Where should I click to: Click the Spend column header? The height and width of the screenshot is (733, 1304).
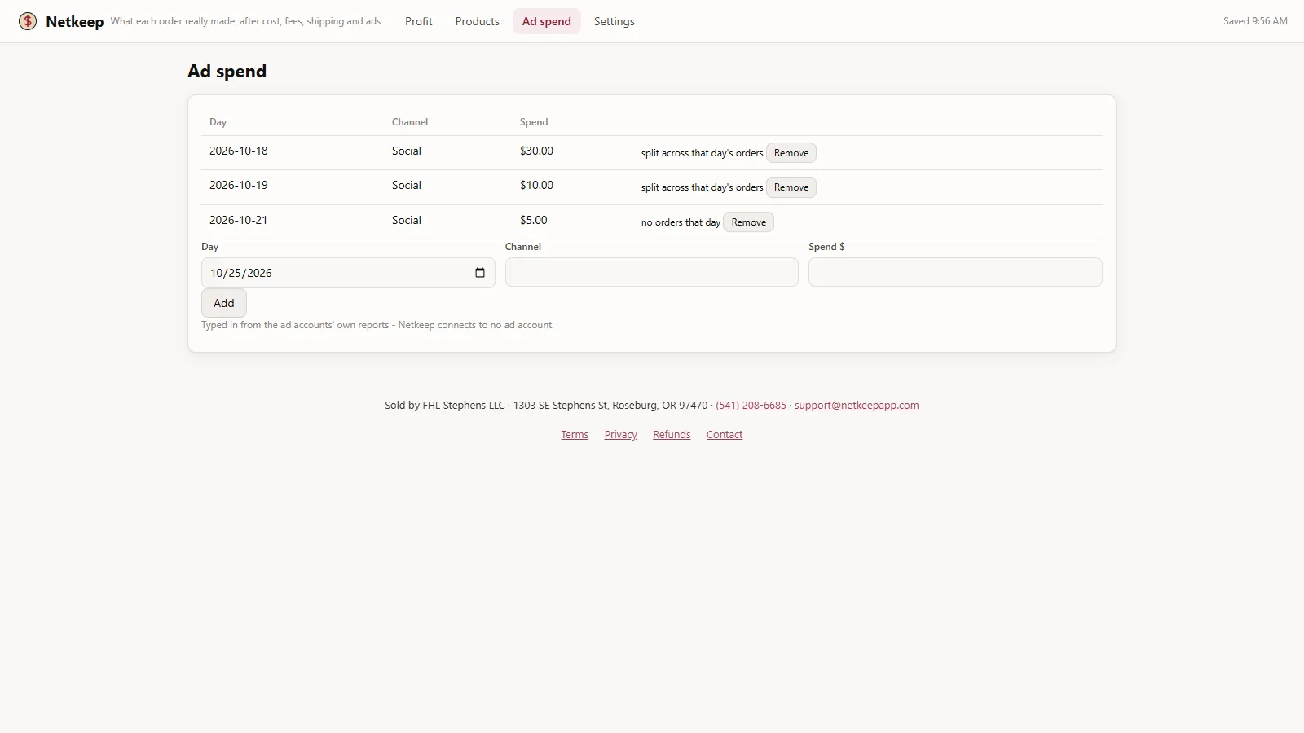(x=534, y=122)
